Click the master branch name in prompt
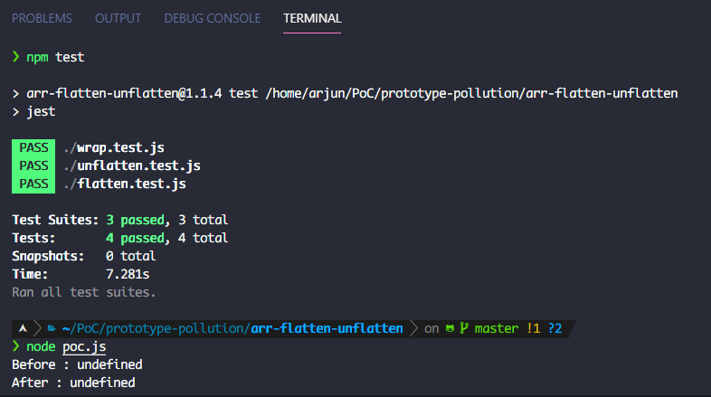The width and height of the screenshot is (711, 397). [x=497, y=328]
